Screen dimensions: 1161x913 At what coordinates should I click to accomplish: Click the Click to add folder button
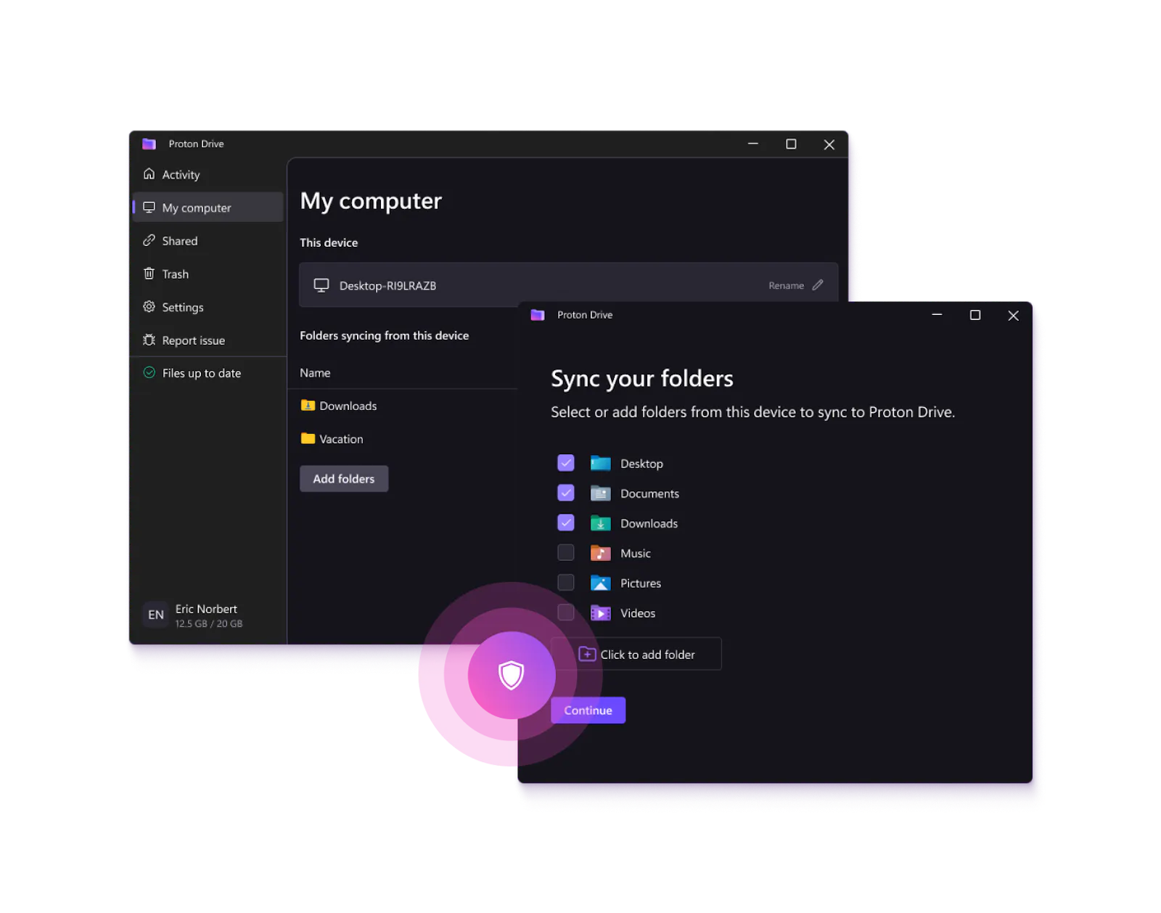636,654
